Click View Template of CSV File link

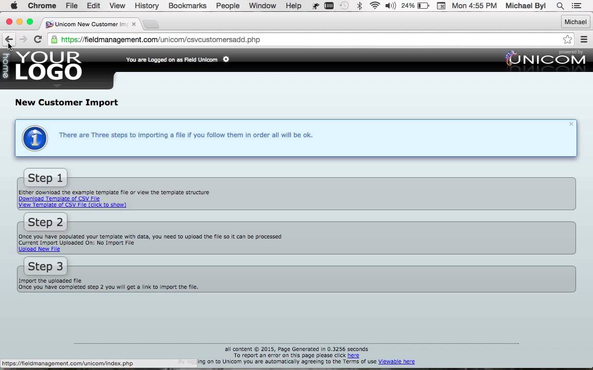tap(72, 205)
